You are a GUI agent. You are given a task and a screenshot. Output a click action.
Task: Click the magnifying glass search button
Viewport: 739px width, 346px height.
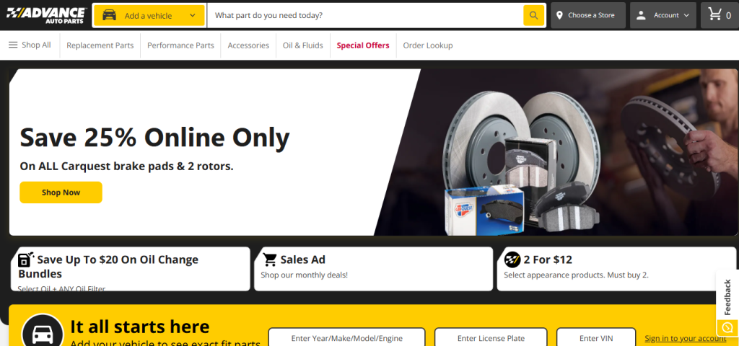[533, 15]
